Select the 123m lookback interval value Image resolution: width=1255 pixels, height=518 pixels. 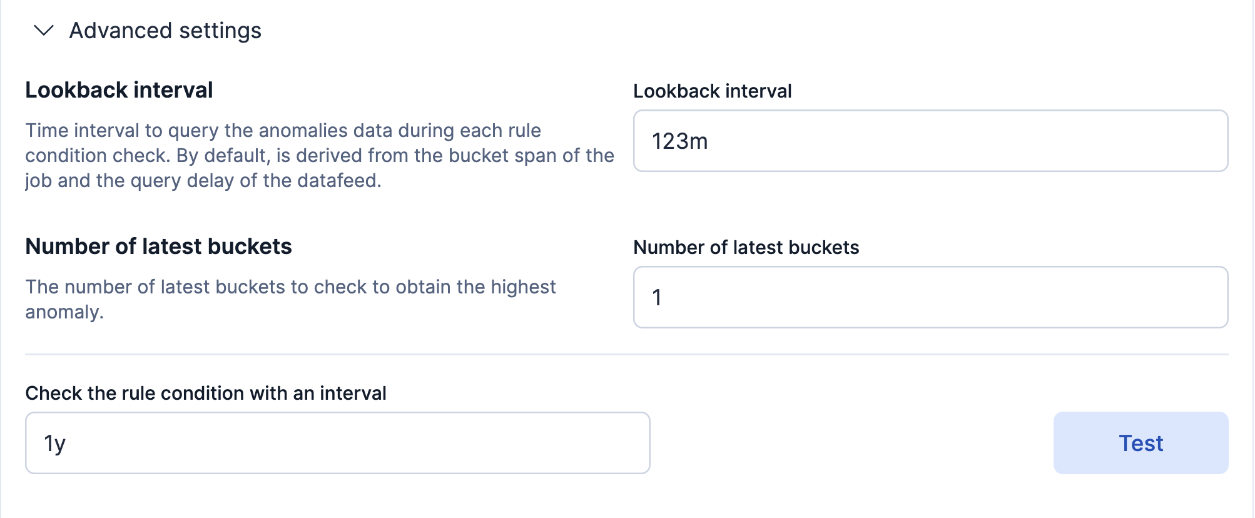679,141
